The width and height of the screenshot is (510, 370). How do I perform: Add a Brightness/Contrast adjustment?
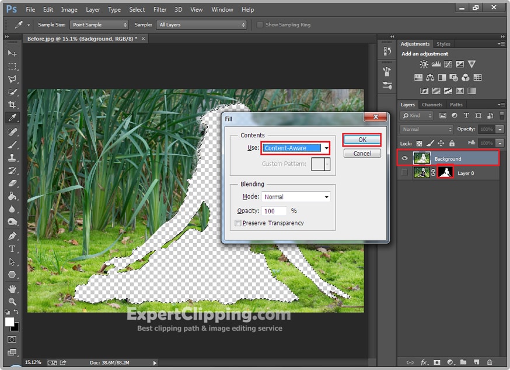[424, 64]
